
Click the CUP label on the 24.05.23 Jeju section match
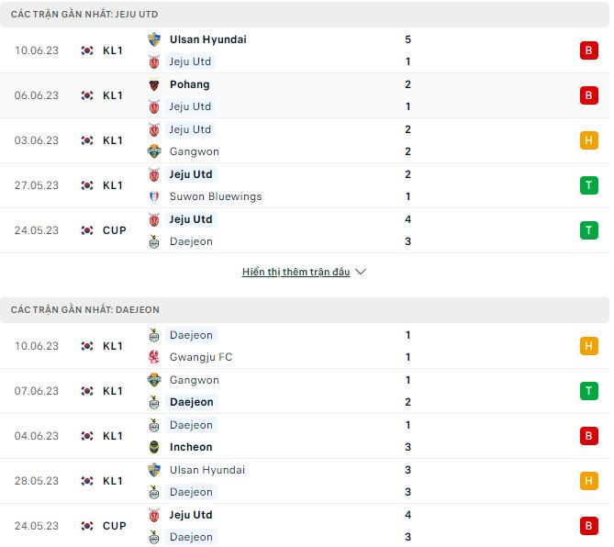tap(115, 230)
